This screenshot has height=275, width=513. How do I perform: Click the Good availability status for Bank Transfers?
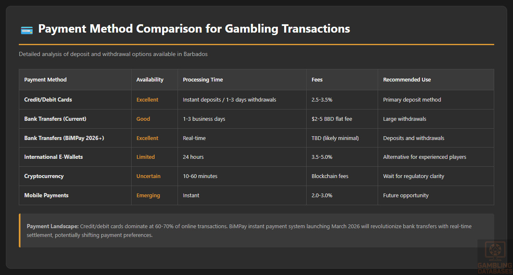click(143, 119)
